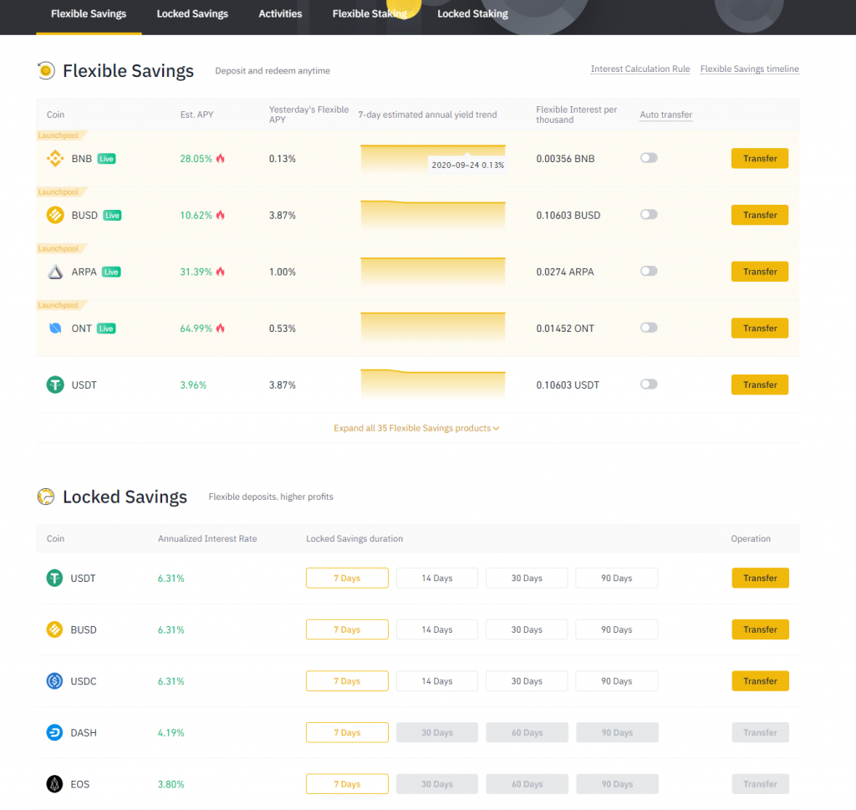Click the ONT coin icon
This screenshot has height=810, width=856.
tap(54, 329)
